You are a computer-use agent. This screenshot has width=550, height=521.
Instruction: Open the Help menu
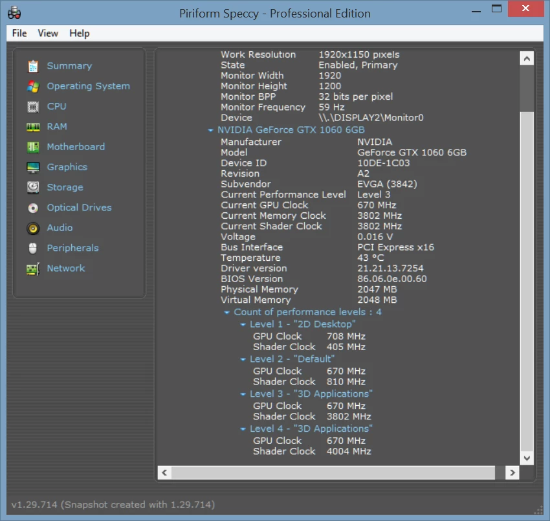pos(80,33)
